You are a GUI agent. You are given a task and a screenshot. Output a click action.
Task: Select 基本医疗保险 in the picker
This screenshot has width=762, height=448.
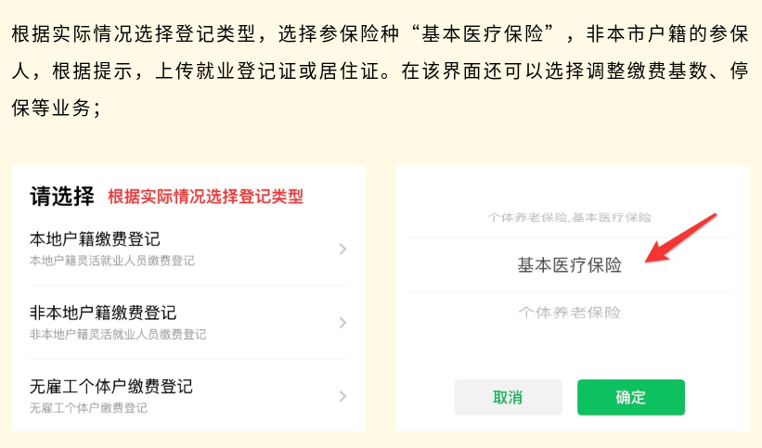(x=569, y=265)
